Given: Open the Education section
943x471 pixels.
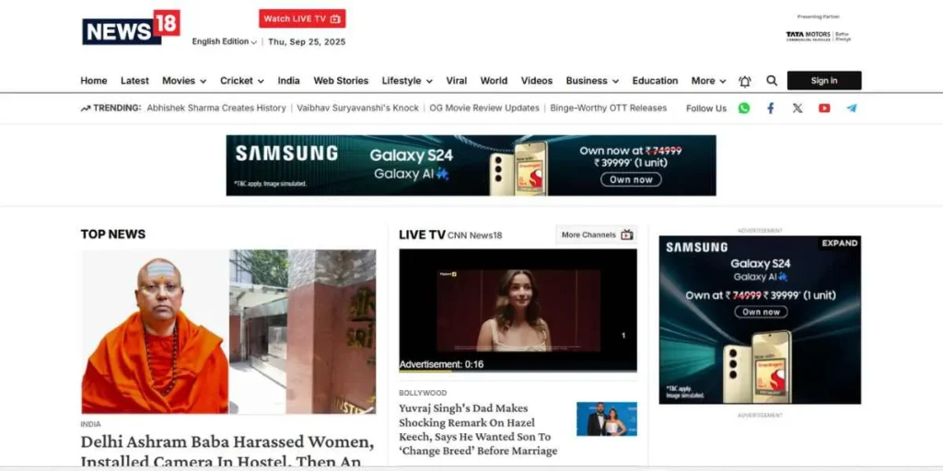Looking at the screenshot, I should (x=655, y=81).
